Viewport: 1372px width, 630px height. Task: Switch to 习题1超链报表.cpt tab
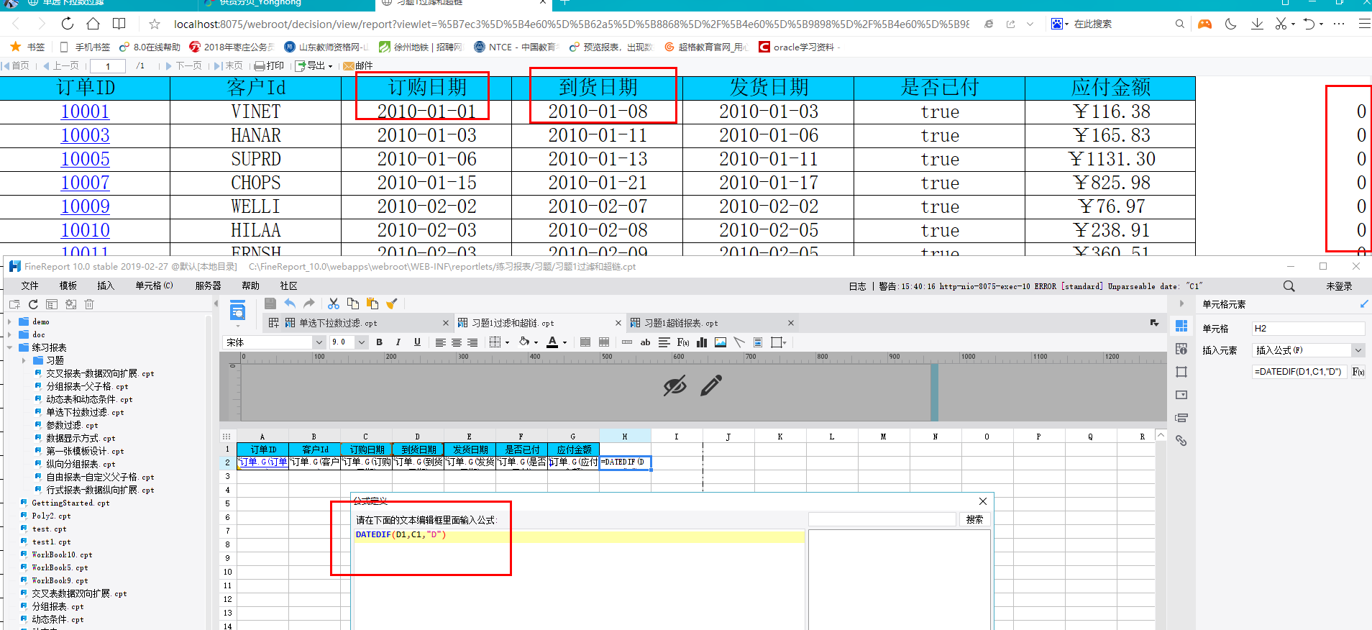coord(680,323)
